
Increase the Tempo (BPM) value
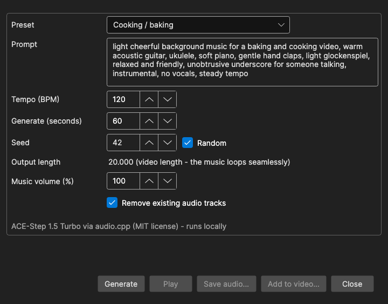tap(149, 99)
